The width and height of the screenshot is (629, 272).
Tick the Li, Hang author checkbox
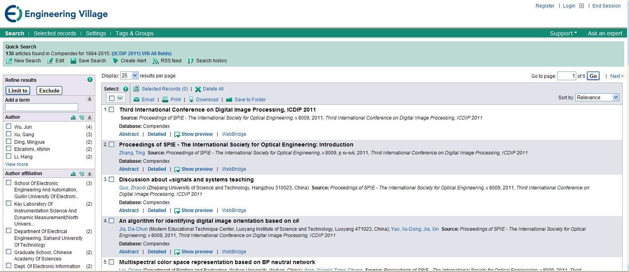pos(8,156)
